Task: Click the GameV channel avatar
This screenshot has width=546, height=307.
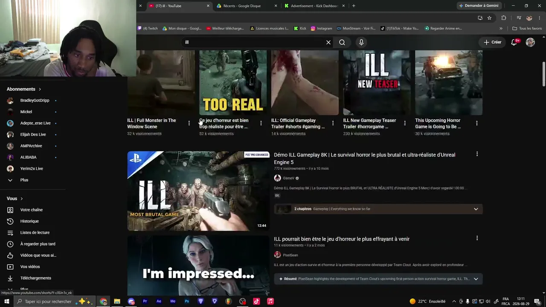Action: click(x=277, y=178)
